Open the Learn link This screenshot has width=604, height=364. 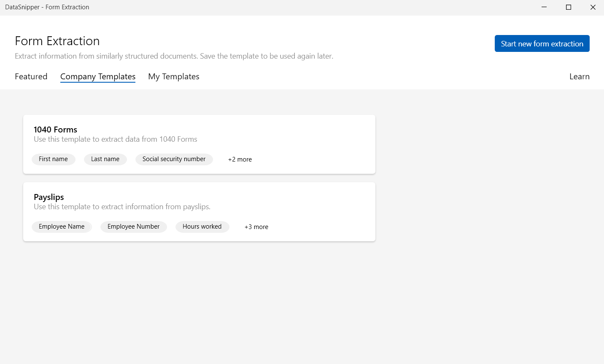(x=579, y=76)
